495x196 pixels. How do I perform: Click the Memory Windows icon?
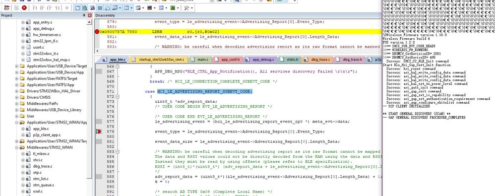tap(126, 7)
